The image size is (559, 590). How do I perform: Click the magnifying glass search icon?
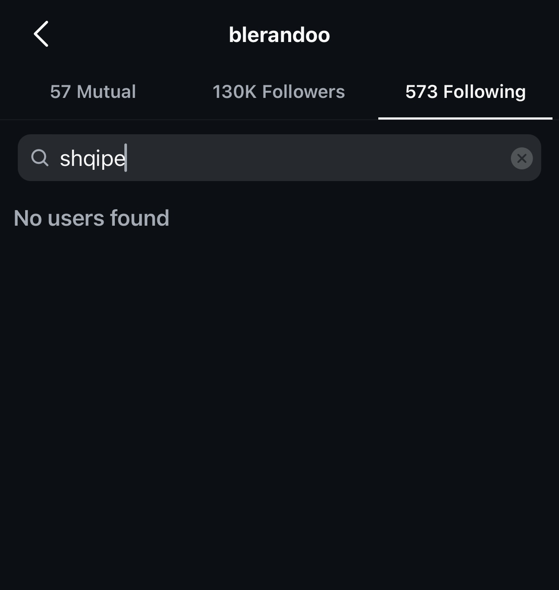click(40, 158)
